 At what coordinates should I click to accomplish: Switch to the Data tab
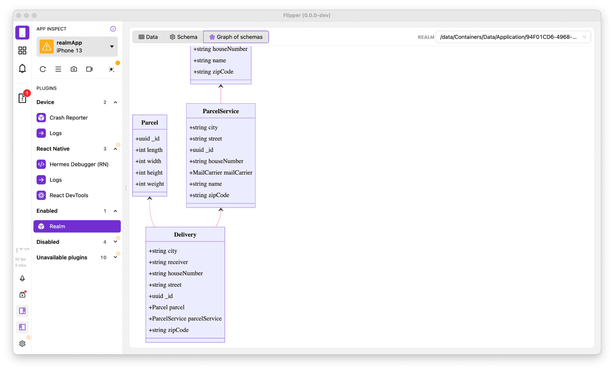pyautogui.click(x=148, y=37)
